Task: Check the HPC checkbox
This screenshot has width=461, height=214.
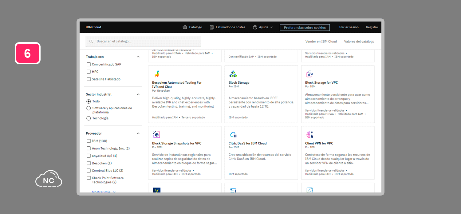Action: click(x=89, y=72)
